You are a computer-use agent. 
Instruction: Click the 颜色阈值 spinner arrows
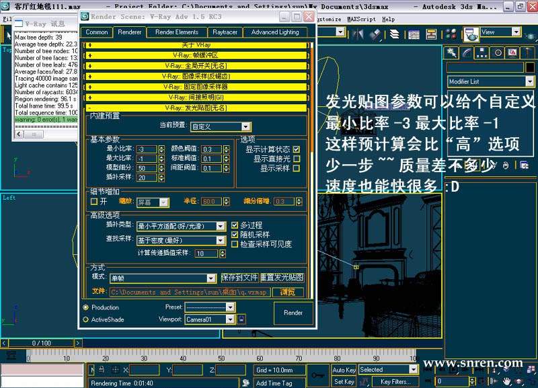tap(227, 149)
